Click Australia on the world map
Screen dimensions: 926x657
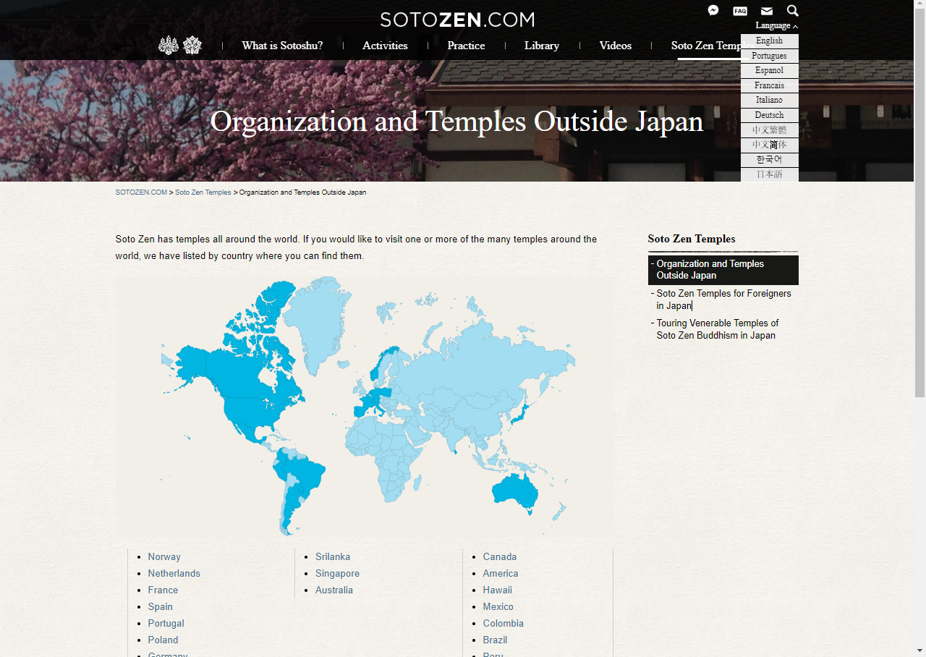tap(515, 491)
